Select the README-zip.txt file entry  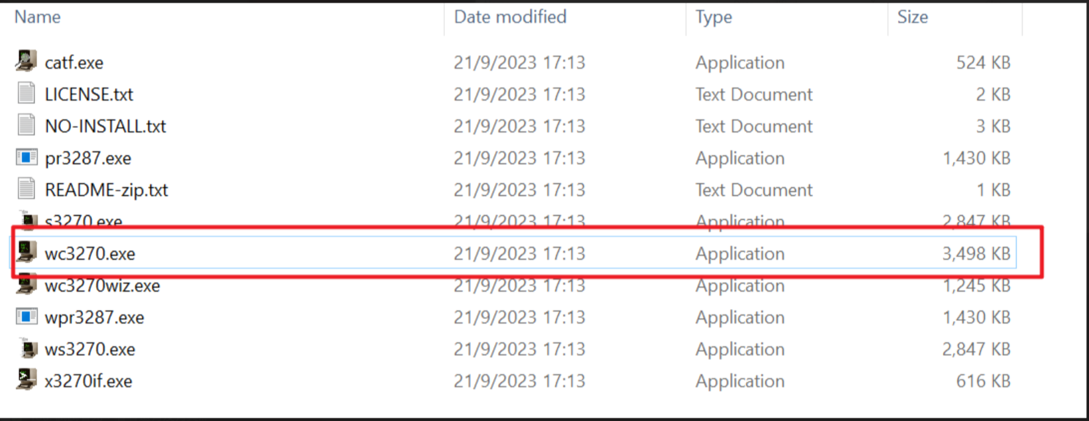pyautogui.click(x=106, y=190)
